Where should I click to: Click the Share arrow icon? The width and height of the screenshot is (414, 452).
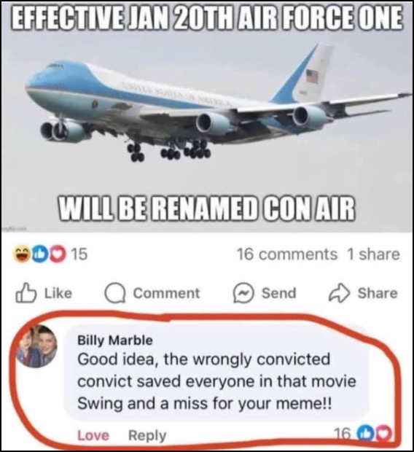click(339, 293)
